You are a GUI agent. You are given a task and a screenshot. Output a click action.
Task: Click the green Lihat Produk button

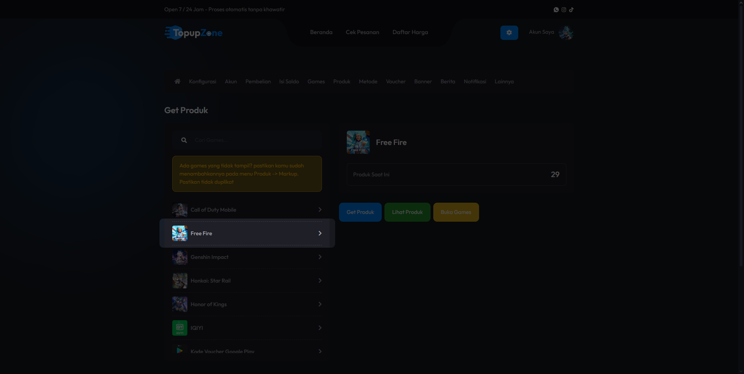407,212
